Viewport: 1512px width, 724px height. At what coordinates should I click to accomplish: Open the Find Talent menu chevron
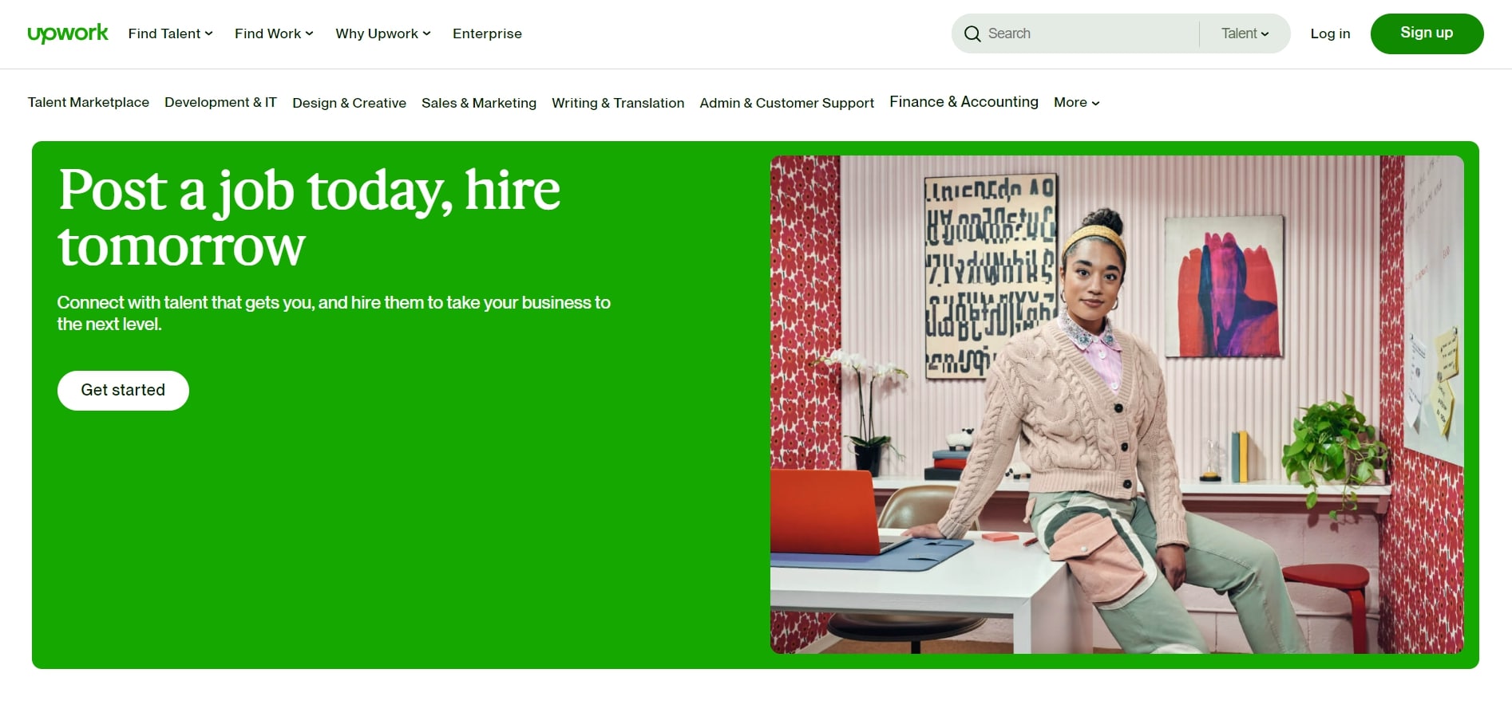(209, 33)
